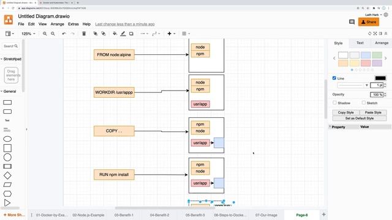Pick the light green style swatch
Viewport: 392px width, 220px height.
(x=377, y=55)
